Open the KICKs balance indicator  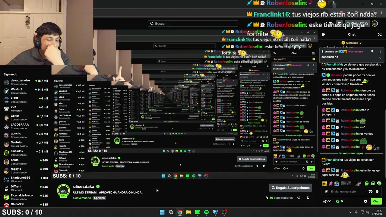tap(340, 201)
